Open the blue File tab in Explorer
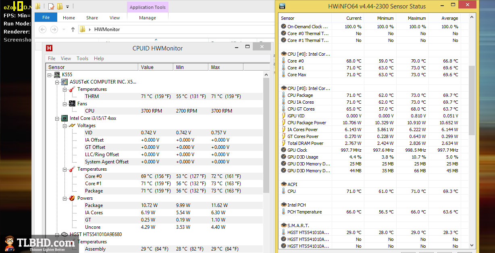495x253 pixels. pyautogui.click(x=46, y=18)
